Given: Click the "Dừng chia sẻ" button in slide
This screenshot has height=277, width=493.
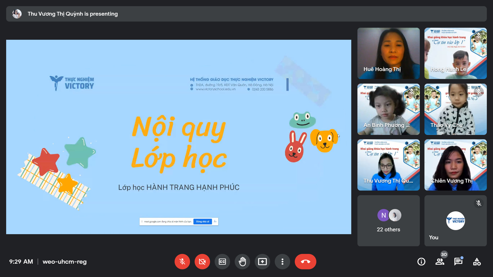Looking at the screenshot, I should pyautogui.click(x=203, y=222).
